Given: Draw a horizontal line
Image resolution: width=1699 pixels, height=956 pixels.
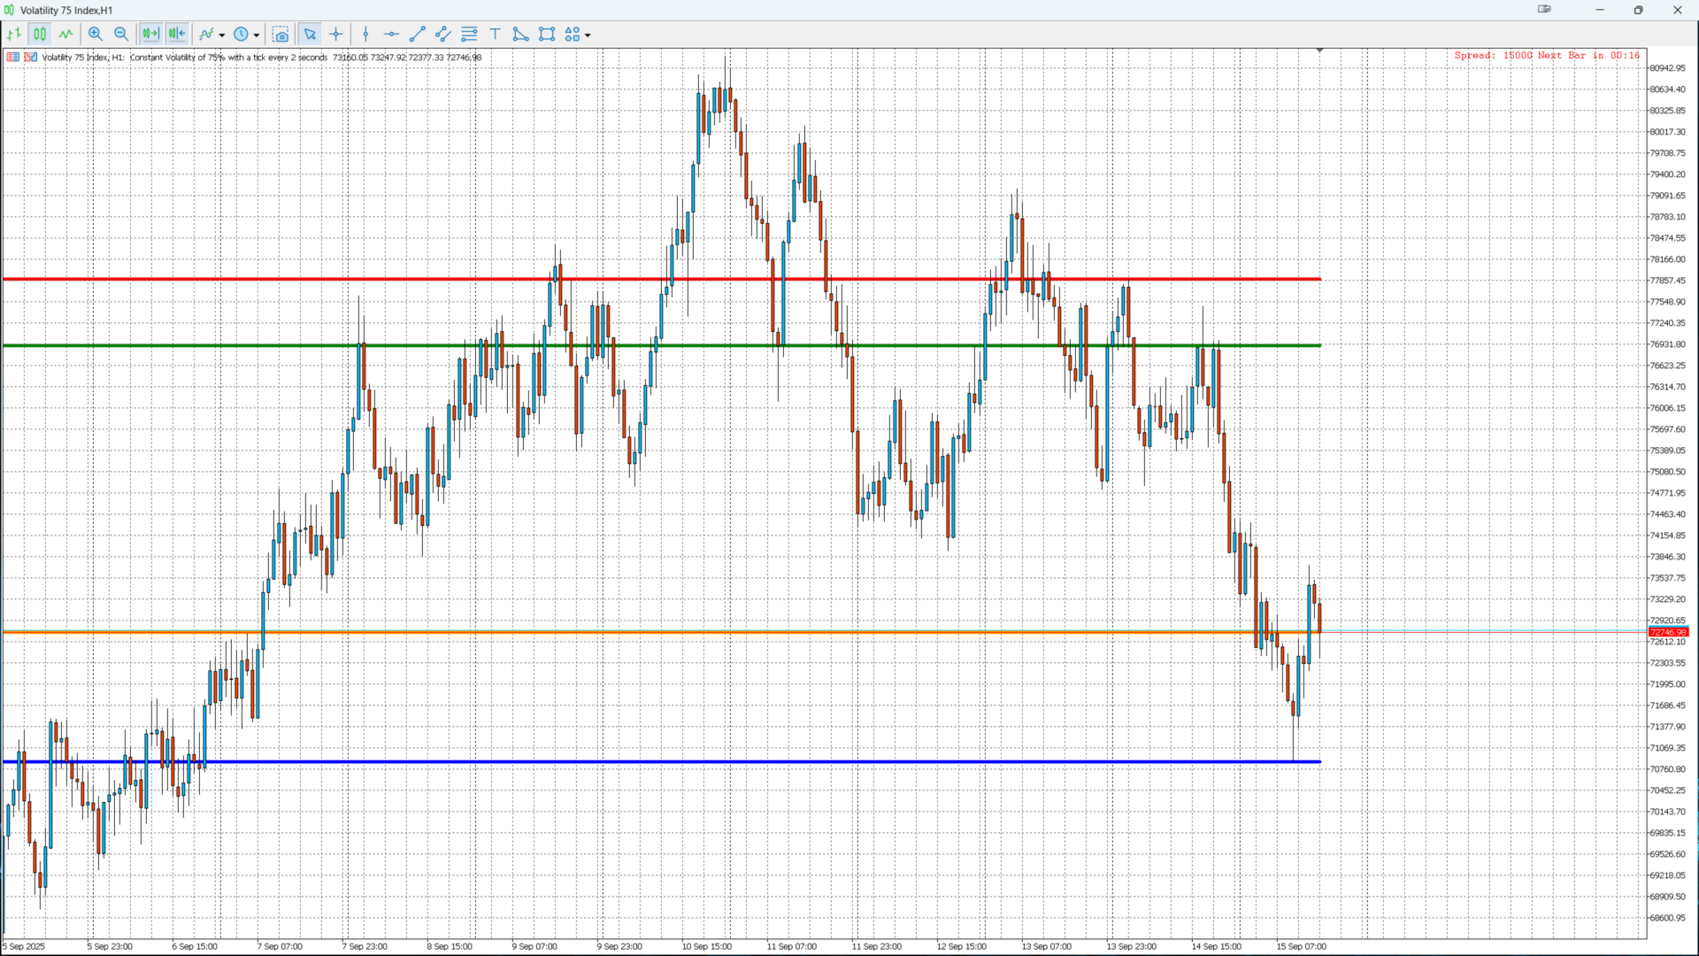Looking at the screenshot, I should pos(391,35).
